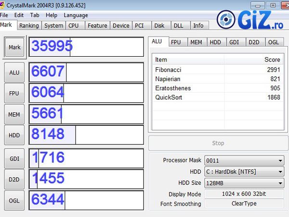This screenshot has height=217, width=289.
Task: Select the FPU results tab
Action: pos(176,42)
